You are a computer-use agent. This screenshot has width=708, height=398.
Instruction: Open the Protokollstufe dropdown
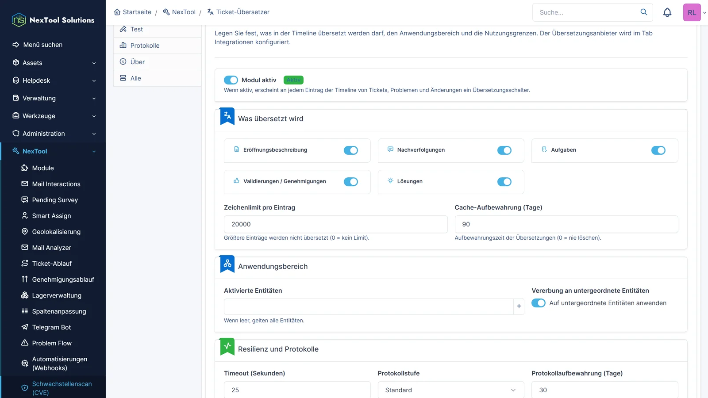(x=451, y=390)
